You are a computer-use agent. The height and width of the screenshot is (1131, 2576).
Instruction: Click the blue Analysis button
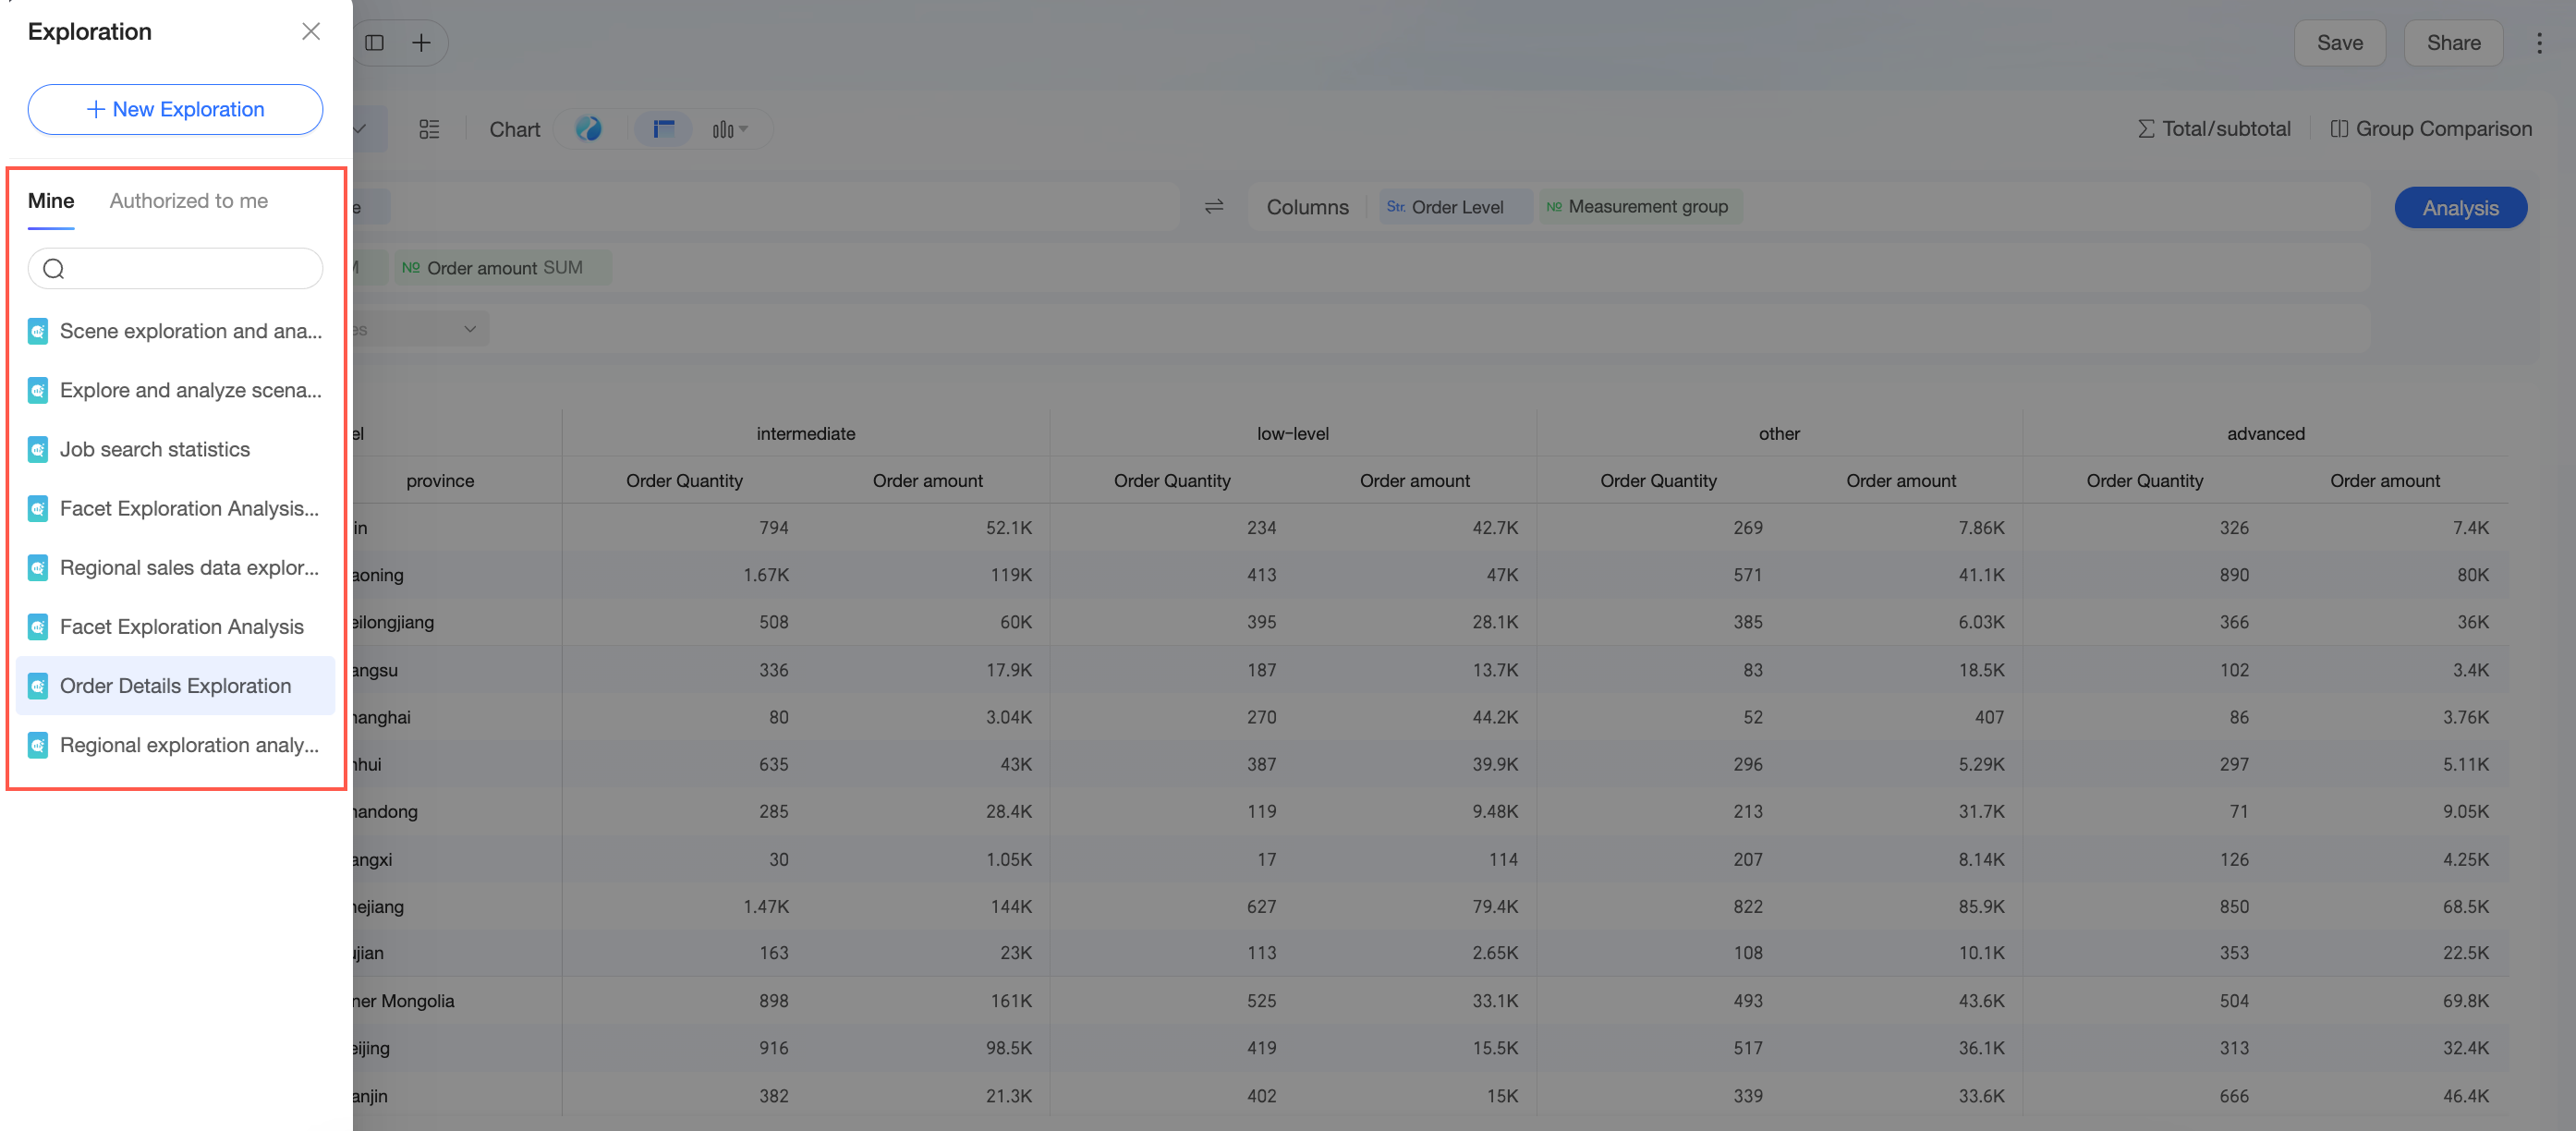click(x=2460, y=208)
